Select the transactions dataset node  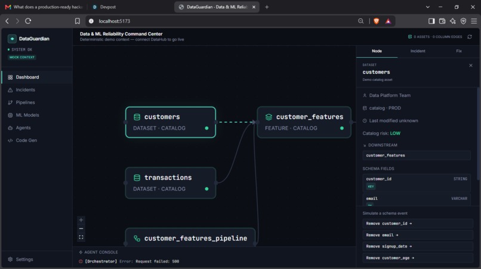[171, 183]
